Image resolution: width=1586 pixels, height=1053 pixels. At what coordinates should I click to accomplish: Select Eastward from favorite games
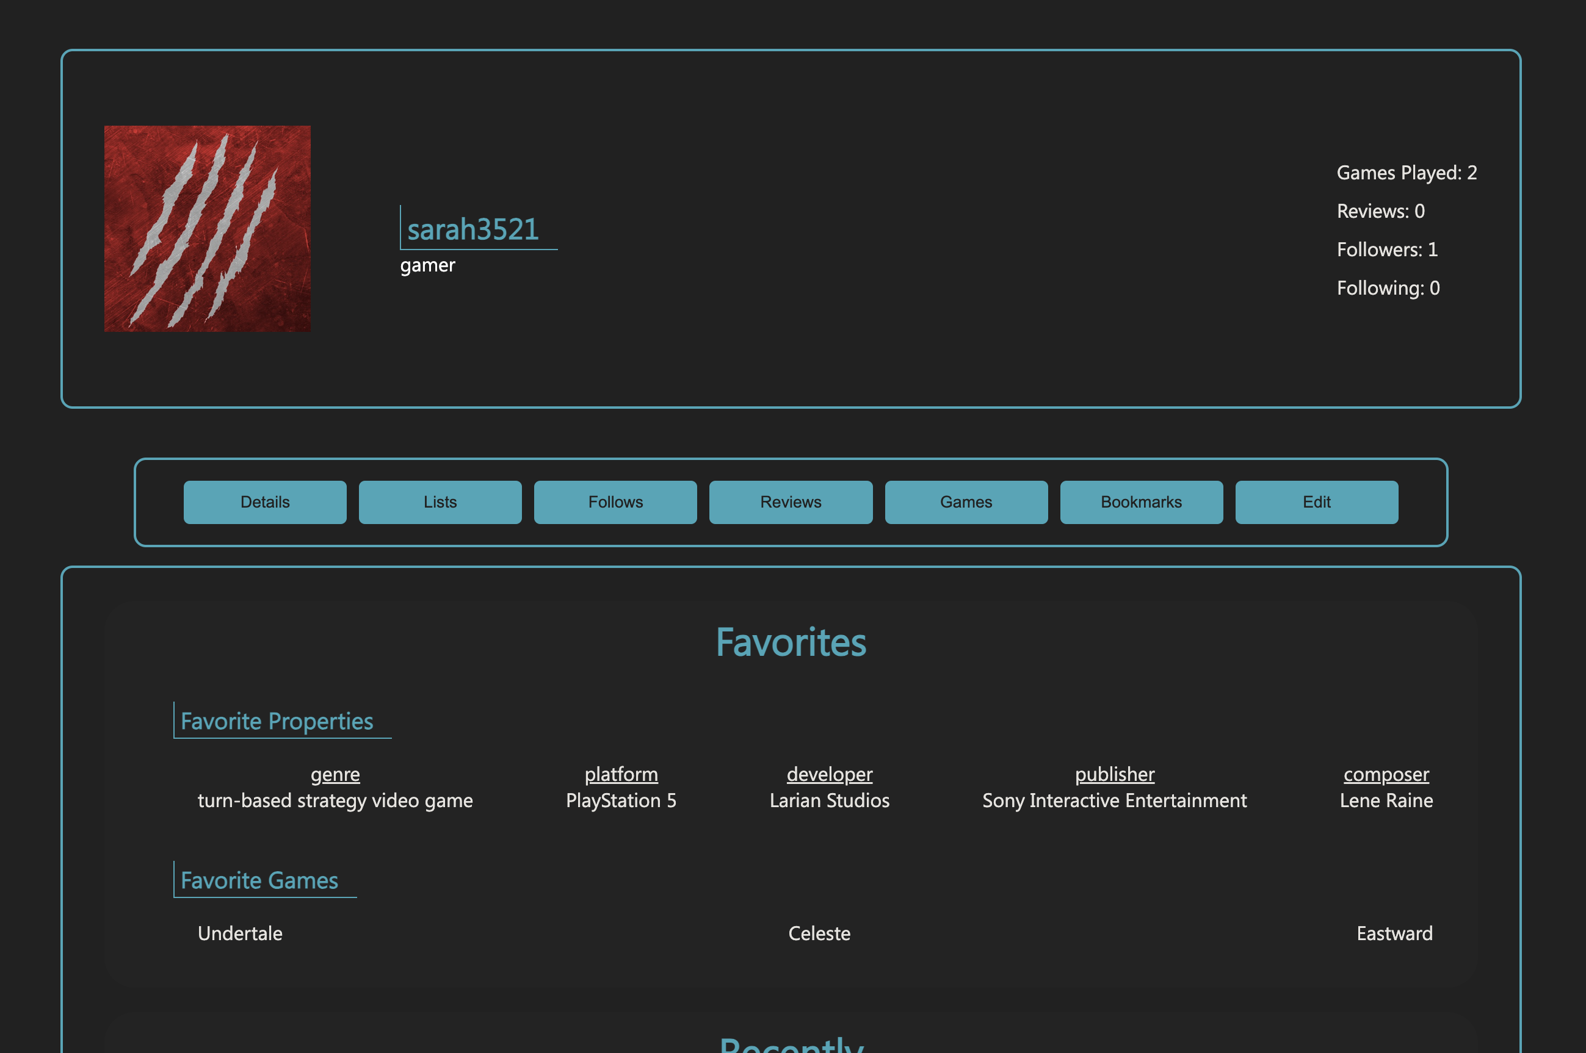coord(1393,933)
